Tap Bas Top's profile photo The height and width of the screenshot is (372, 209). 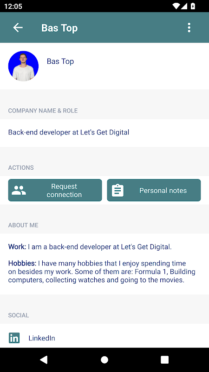[23, 66]
